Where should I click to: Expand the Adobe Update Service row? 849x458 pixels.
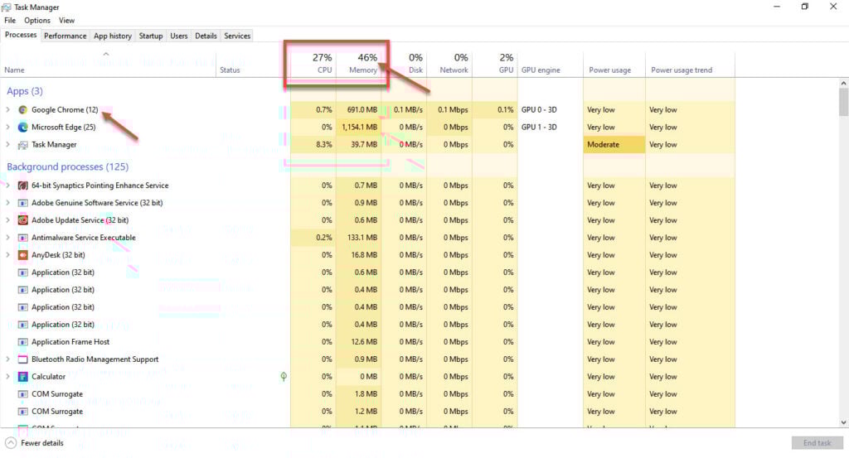click(7, 220)
